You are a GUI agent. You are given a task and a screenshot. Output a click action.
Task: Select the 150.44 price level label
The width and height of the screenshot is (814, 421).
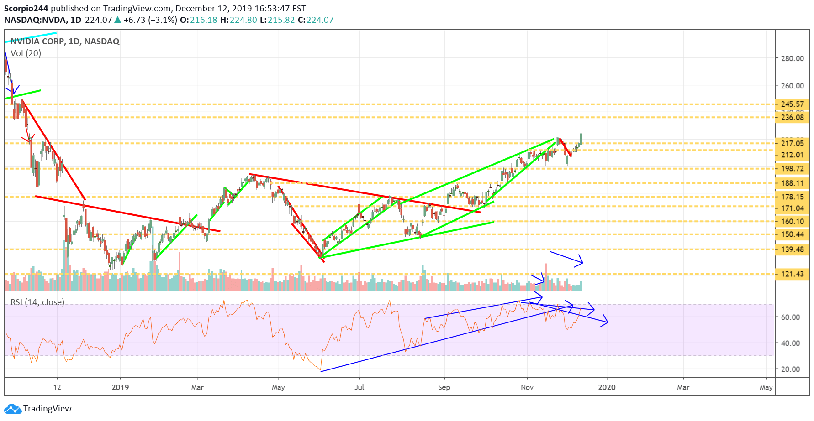tap(792, 234)
